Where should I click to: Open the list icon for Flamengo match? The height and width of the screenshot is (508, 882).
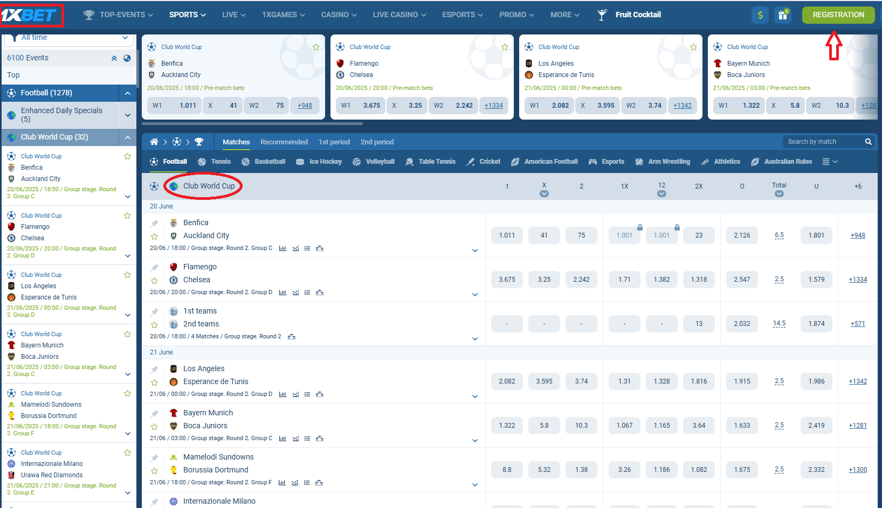point(307,293)
